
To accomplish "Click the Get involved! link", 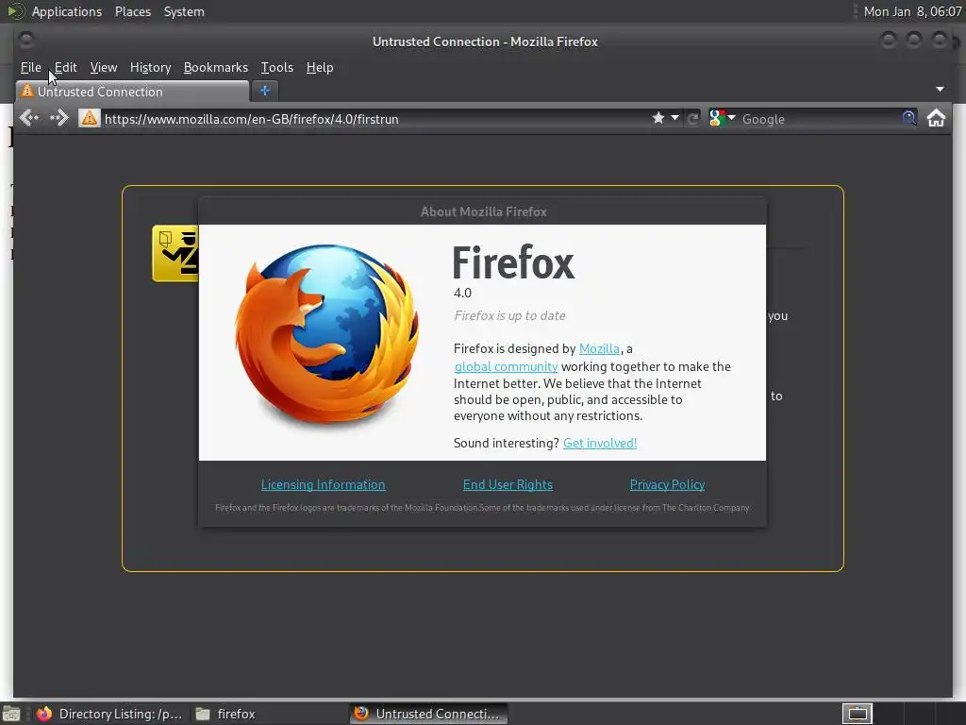I will click(x=600, y=443).
